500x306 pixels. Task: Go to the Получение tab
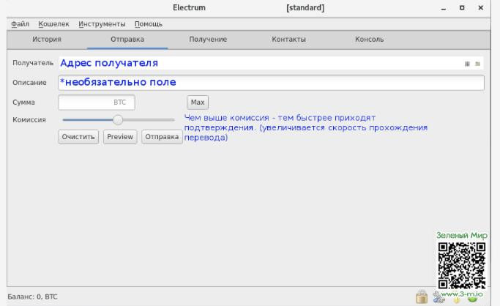click(208, 39)
